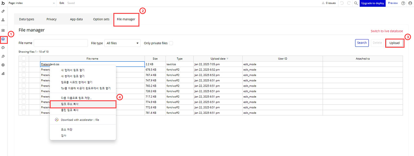414x156 pixels.
Task: Open the search magnifier icon in top bar
Action: [x=356, y=3]
